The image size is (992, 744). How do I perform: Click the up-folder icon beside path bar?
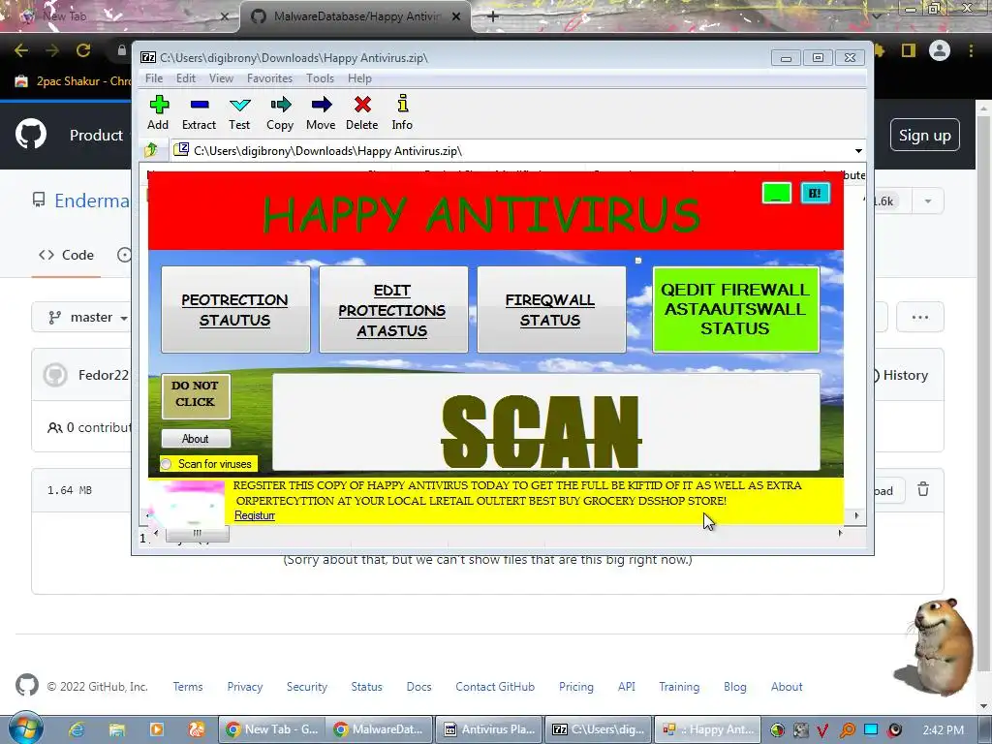[x=151, y=150]
